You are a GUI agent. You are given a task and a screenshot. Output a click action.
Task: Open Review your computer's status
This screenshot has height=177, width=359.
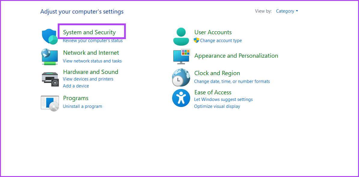(93, 41)
